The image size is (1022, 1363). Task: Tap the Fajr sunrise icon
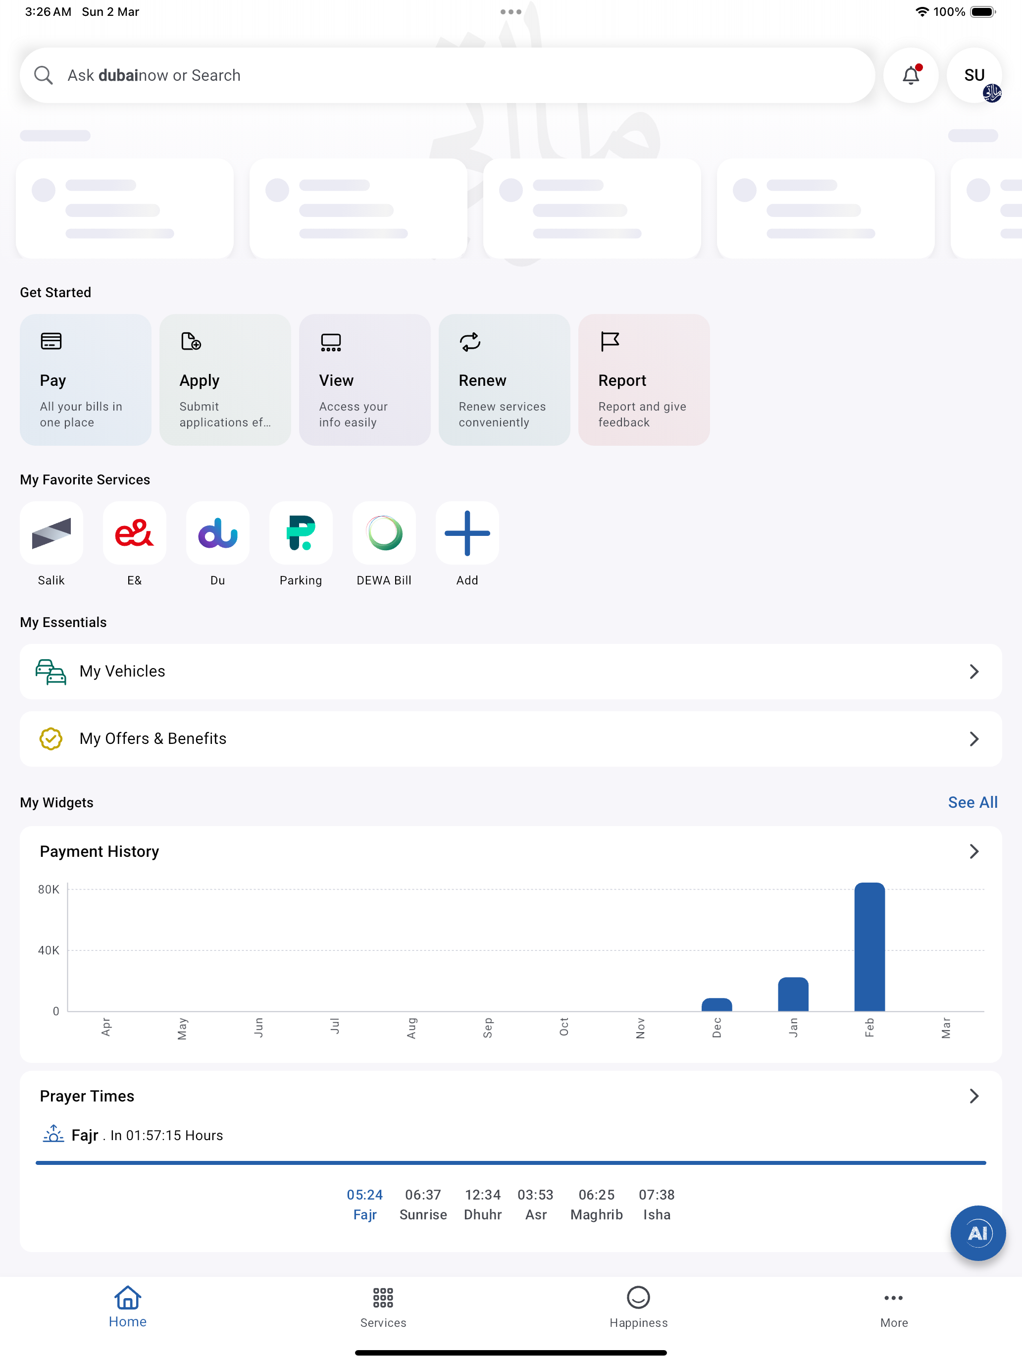[53, 1134]
